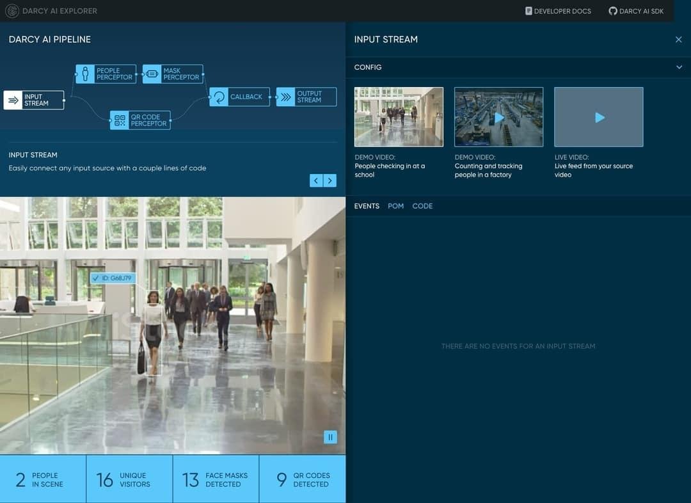The width and height of the screenshot is (691, 503).
Task: Open the Darcy AI SDK GitHub link
Action: [x=636, y=11]
